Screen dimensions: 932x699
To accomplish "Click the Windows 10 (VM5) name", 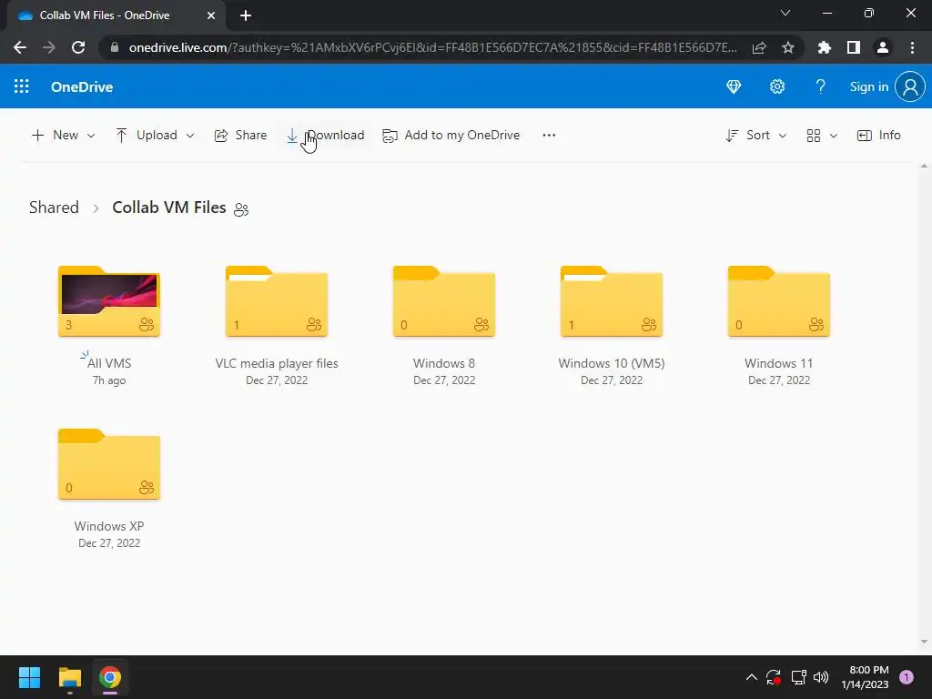I will click(612, 363).
